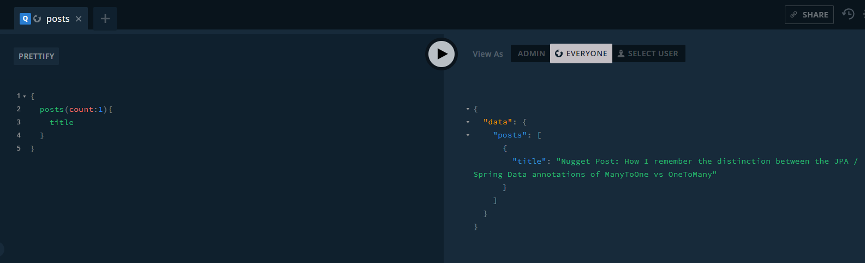Run the query with the play button
The width and height of the screenshot is (865, 263).
click(x=442, y=54)
